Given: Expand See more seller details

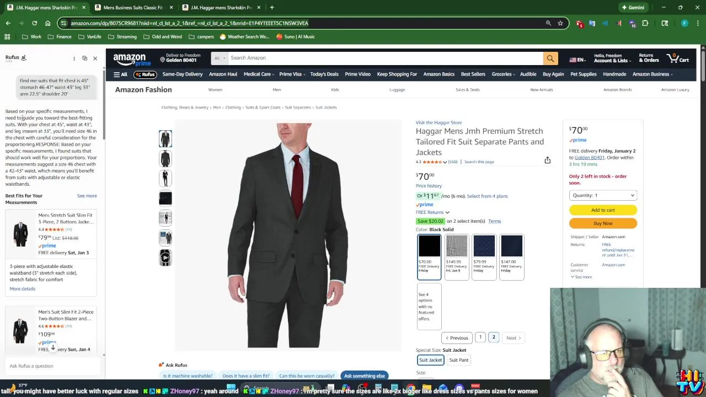Looking at the screenshot, I should coord(581,277).
